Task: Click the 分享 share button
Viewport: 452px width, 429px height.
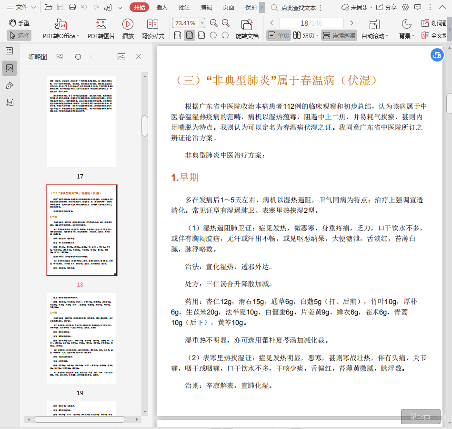Action: (386, 7)
